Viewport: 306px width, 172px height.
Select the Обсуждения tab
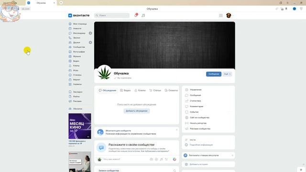click(x=107, y=90)
